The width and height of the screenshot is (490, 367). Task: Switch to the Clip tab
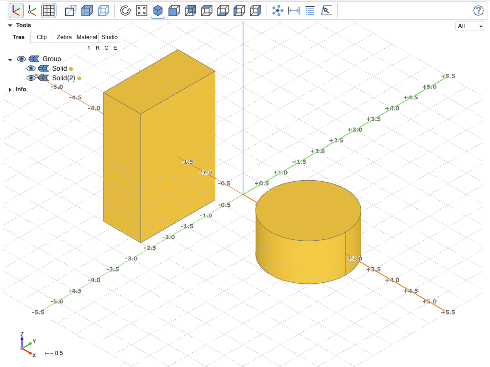point(42,37)
